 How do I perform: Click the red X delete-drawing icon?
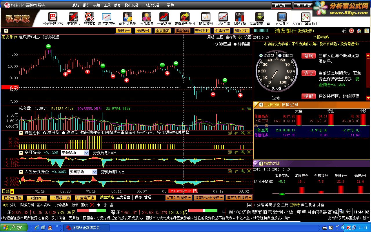click(x=92, y=205)
